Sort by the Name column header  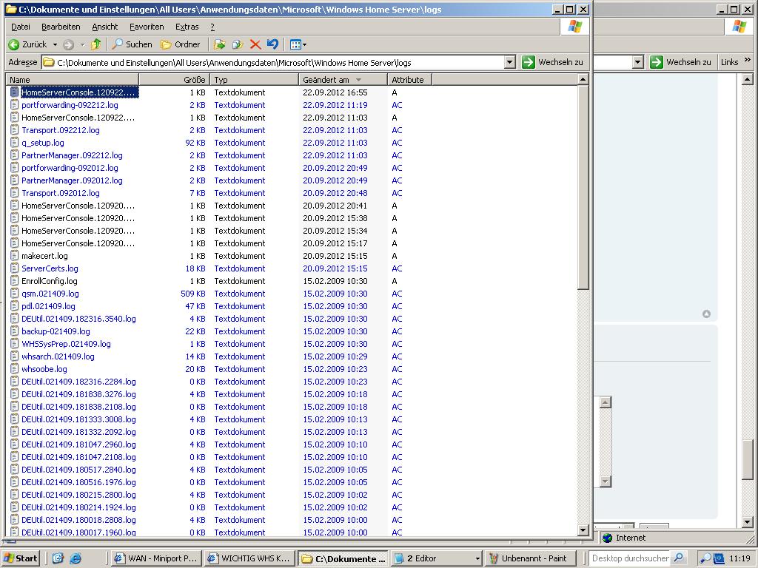point(73,80)
